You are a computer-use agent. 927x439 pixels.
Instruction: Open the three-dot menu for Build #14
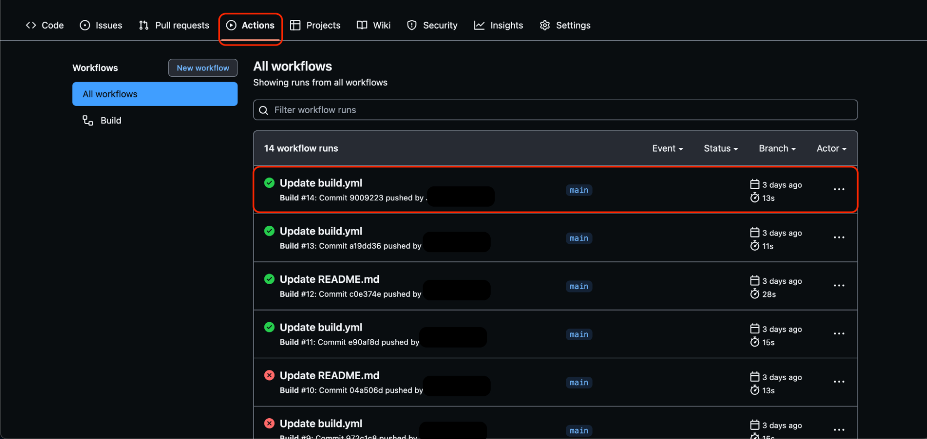(x=839, y=189)
